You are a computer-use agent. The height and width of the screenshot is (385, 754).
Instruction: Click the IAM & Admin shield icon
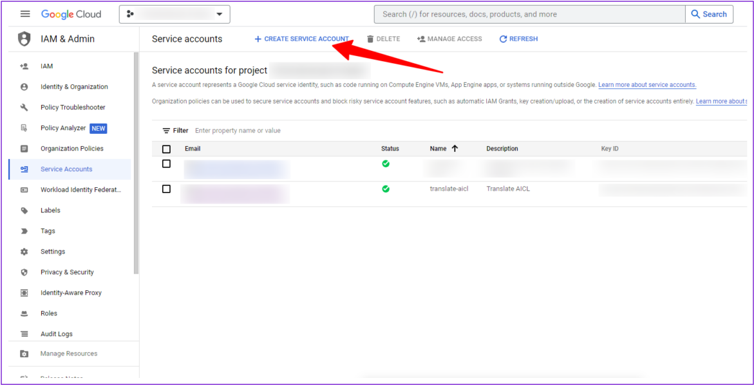tap(24, 39)
